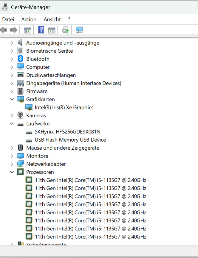Click the Laufwerke drive icon
Viewport: 198px width, 258px height.
click(20, 124)
